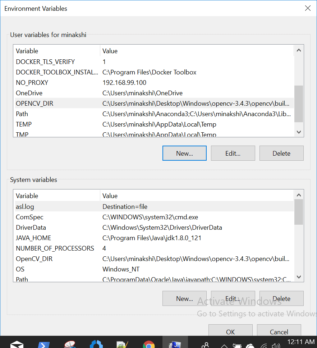This screenshot has width=317, height=348.
Task: Select the asl.log system variable
Action: tap(155, 206)
